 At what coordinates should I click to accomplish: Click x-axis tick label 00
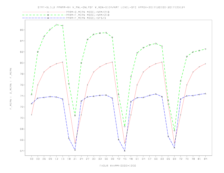coord(32,159)
